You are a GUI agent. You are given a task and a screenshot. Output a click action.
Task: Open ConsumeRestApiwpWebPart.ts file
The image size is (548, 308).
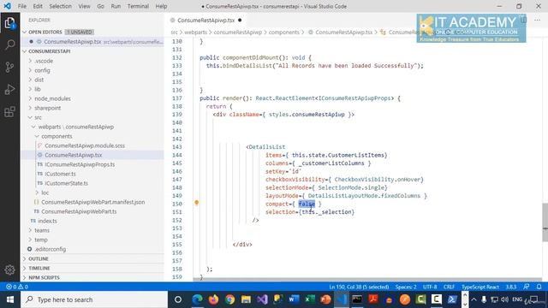pyautogui.click(x=79, y=211)
